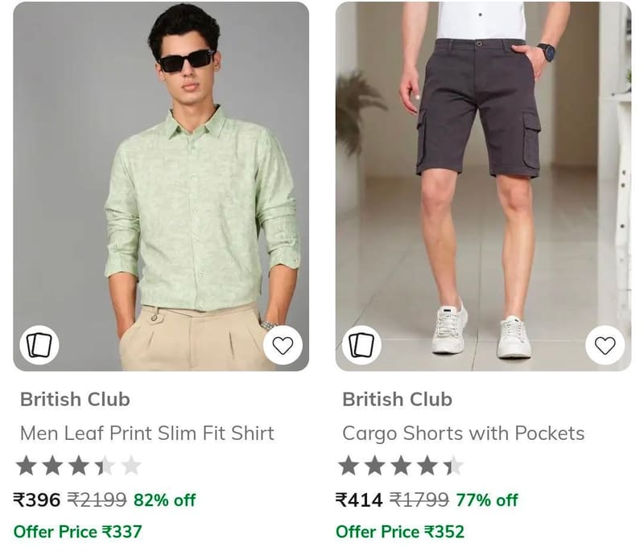Click the 77% off discount label
Screen dimensions: 644x559
coord(487,500)
